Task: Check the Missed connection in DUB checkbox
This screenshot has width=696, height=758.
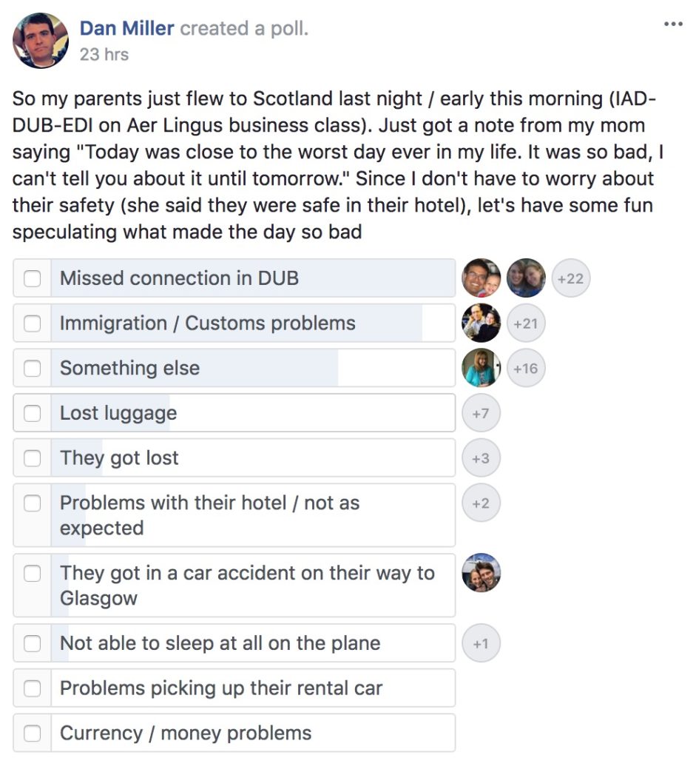Action: [x=33, y=278]
